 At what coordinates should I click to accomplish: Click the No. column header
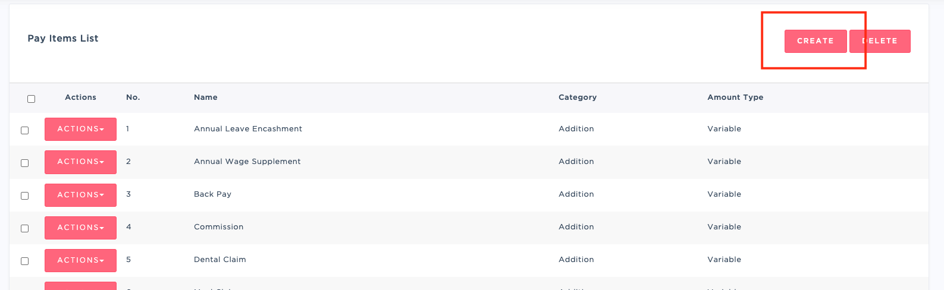pos(133,97)
